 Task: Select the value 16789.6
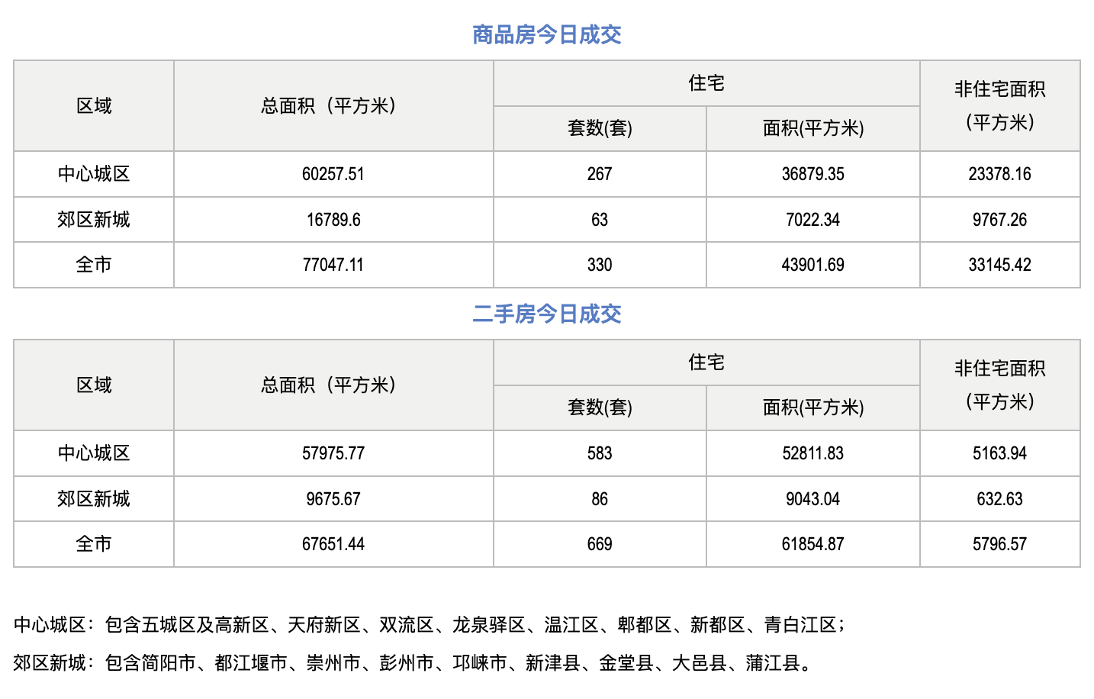[333, 220]
